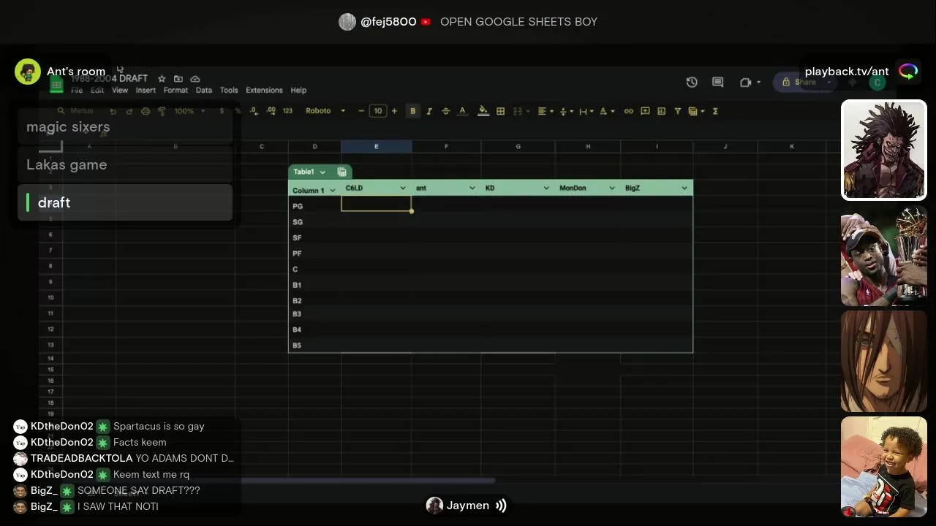Format cells as currency
This screenshot has height=526, width=936.
[222, 111]
